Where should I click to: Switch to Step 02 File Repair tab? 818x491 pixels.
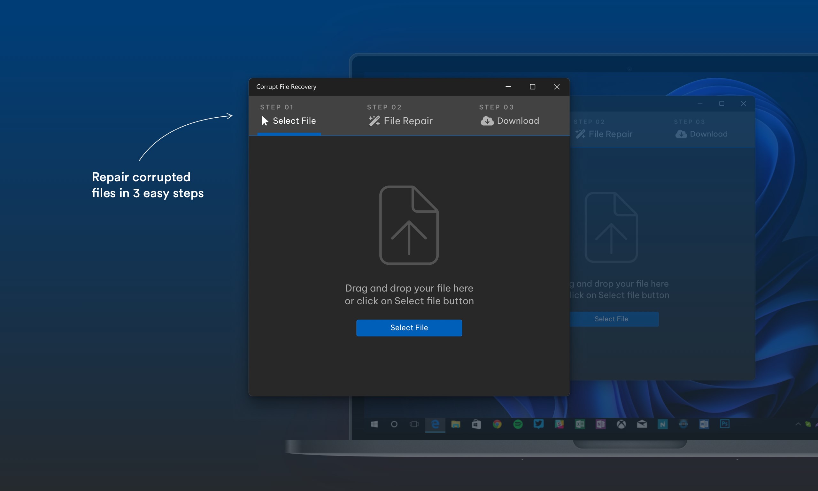[x=400, y=115]
